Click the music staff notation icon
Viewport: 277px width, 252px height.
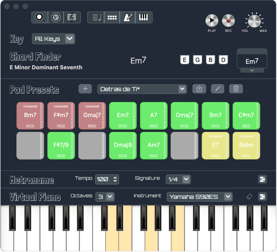(71, 17)
